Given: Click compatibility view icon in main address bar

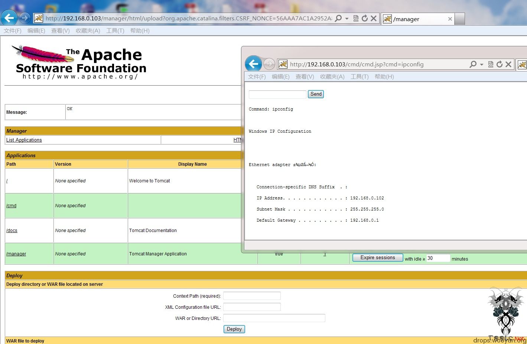Looking at the screenshot, I should [x=356, y=18].
